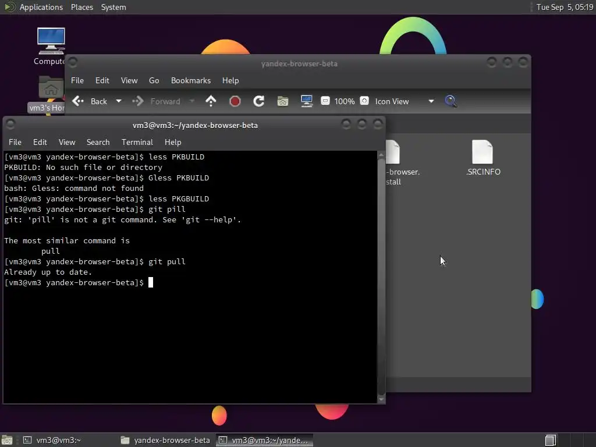This screenshot has height=447, width=596.
Task: Open Help menu in file manager
Action: 230,80
